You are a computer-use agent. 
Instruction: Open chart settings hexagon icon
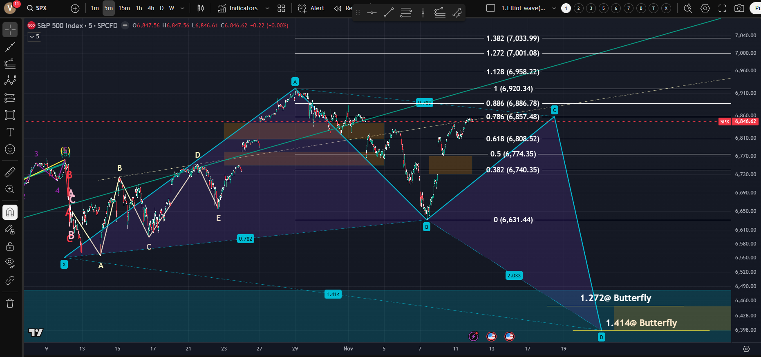705,8
